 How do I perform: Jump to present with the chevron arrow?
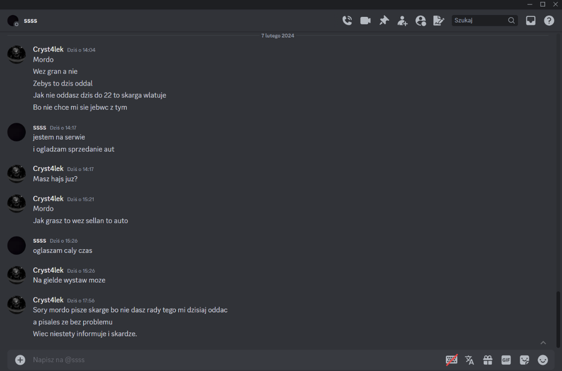tap(543, 343)
